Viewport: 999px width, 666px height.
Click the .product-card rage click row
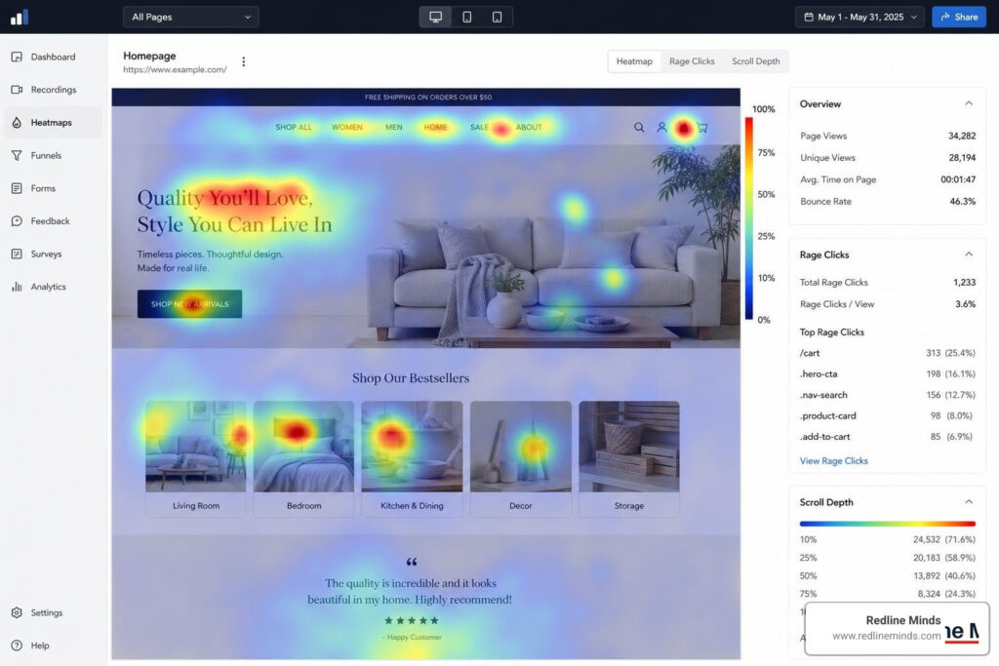[x=888, y=415]
